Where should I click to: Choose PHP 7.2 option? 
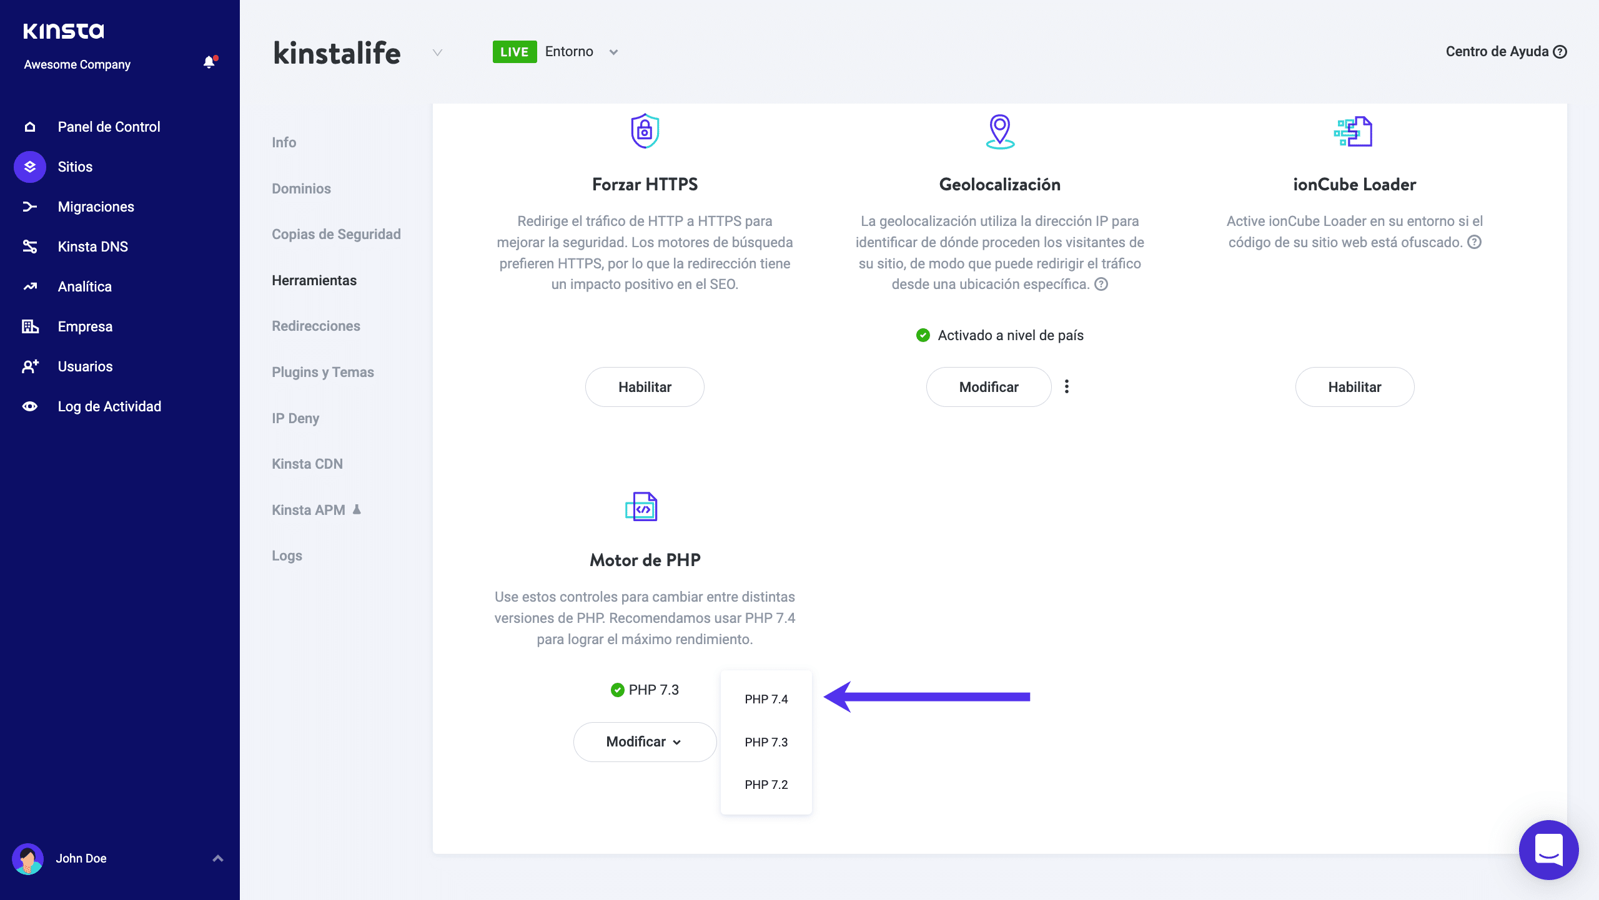766,785
